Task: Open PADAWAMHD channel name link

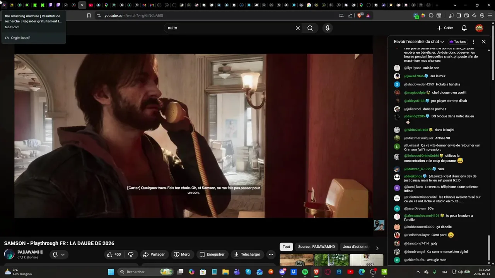Action: (x=31, y=252)
